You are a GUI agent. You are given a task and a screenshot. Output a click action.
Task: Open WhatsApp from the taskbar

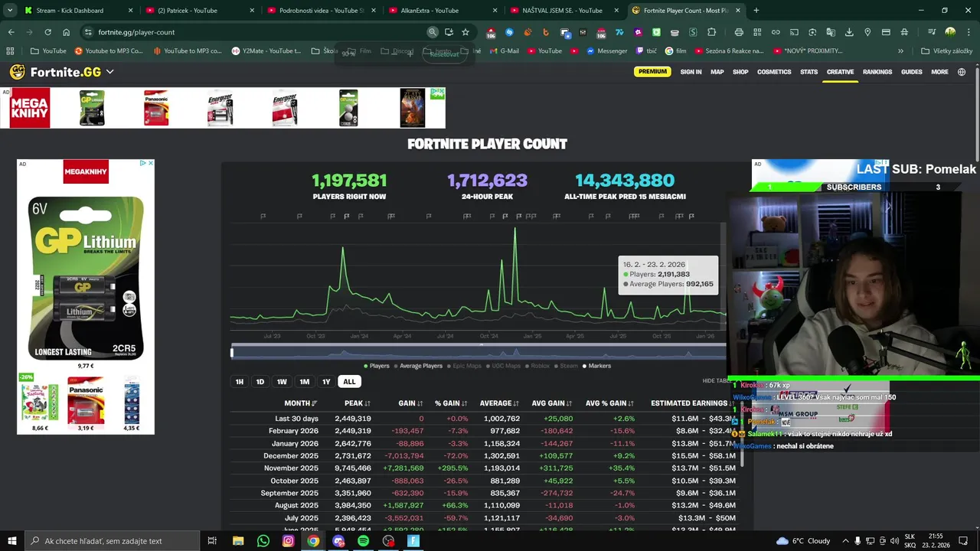[x=263, y=541]
